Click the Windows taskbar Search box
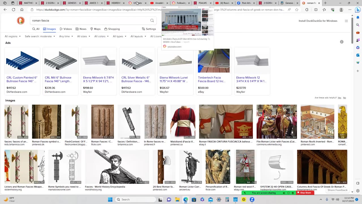Image resolution: width=362 pixels, height=204 pixels. tap(135, 199)
